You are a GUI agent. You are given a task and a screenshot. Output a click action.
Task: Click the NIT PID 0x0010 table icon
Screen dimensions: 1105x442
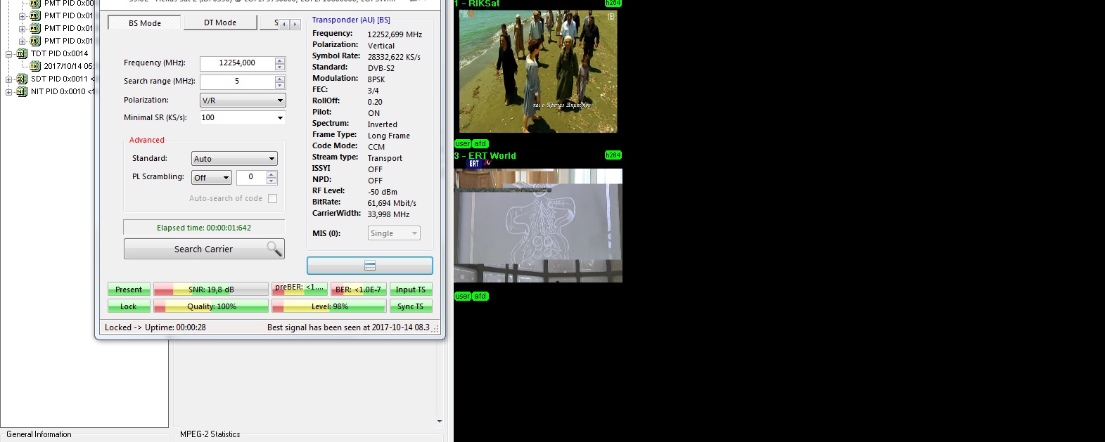click(x=22, y=91)
